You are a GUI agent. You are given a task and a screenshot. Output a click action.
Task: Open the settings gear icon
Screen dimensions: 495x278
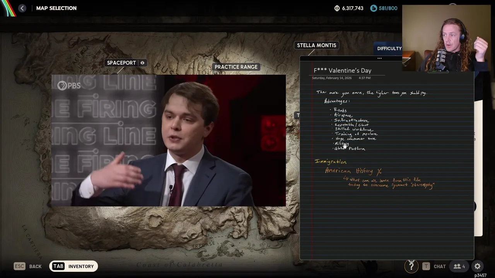tap(478, 266)
